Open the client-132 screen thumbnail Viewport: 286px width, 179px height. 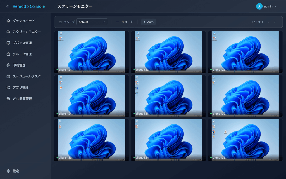245,96
